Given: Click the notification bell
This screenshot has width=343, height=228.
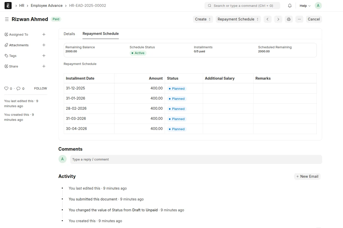Looking at the screenshot, I should click(290, 6).
